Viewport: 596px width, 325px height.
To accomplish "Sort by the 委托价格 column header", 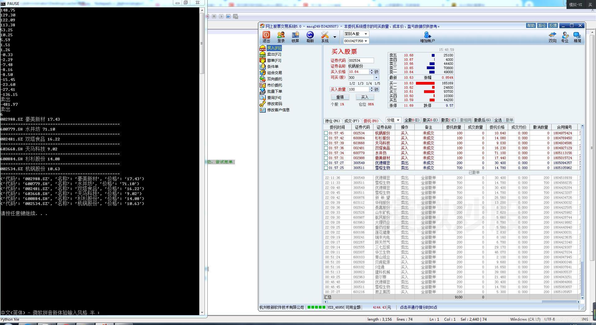I will point(497,127).
